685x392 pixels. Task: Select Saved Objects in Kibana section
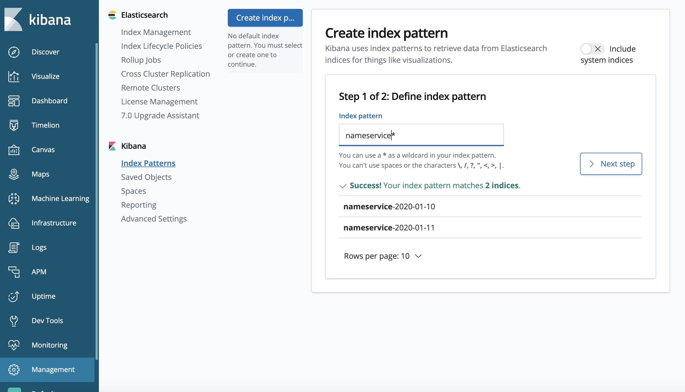[x=146, y=177]
